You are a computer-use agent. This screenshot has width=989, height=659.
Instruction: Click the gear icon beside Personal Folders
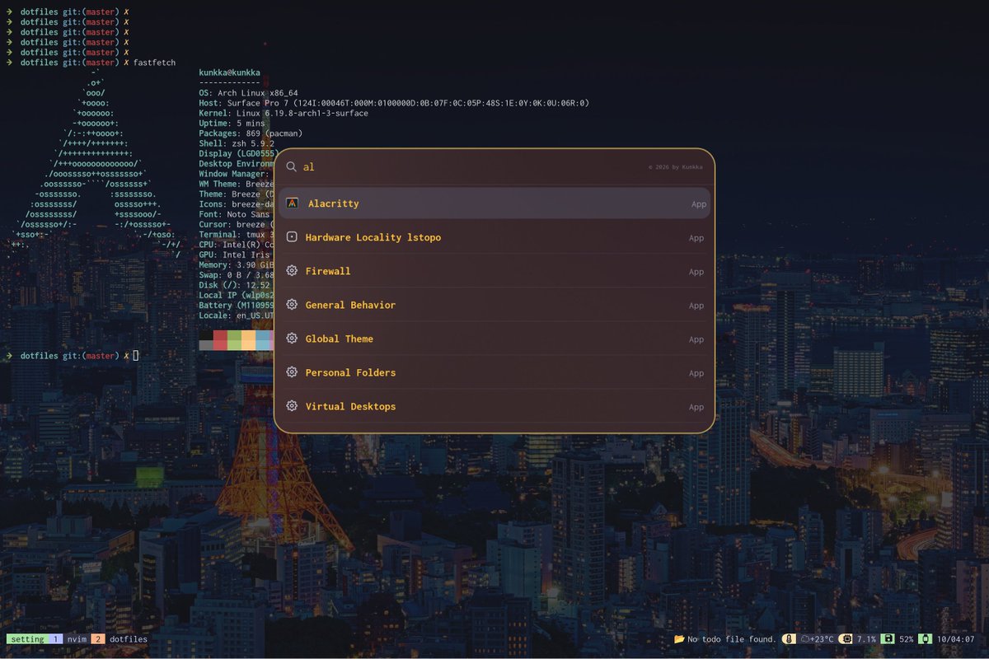[292, 372]
